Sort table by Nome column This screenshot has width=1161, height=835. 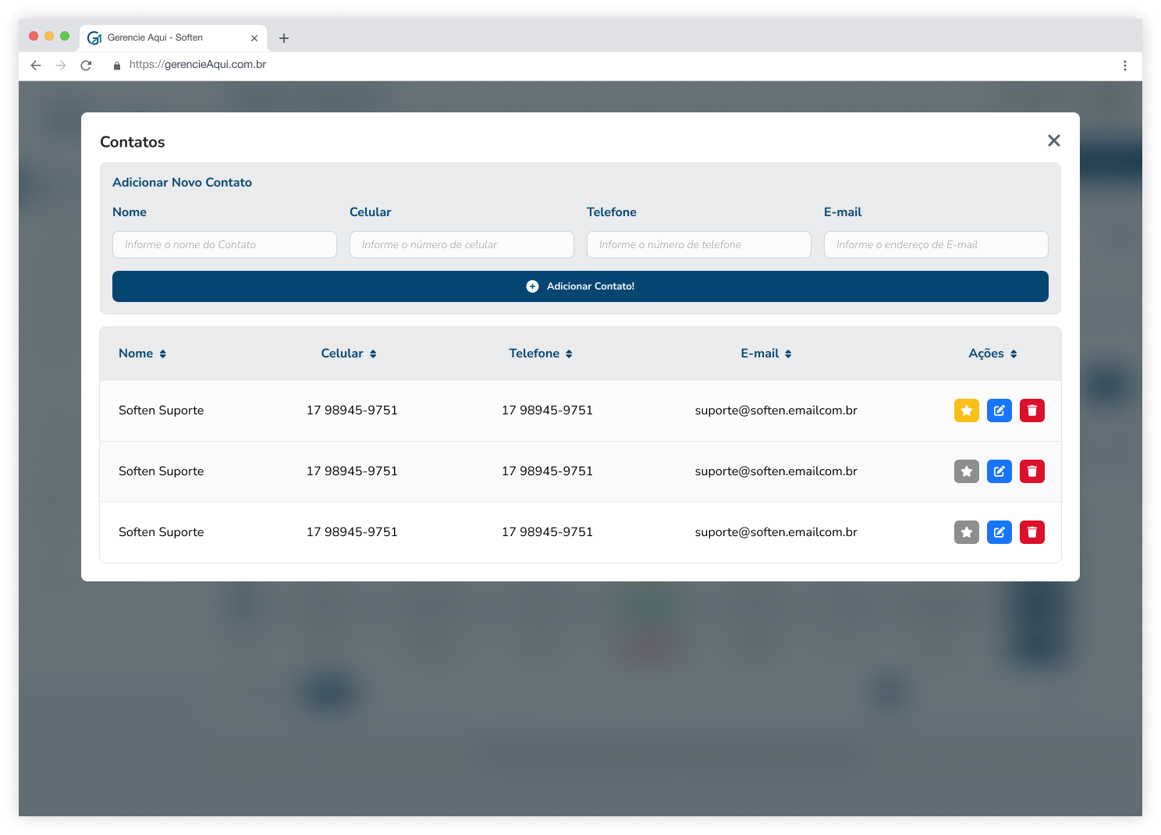[x=142, y=354]
